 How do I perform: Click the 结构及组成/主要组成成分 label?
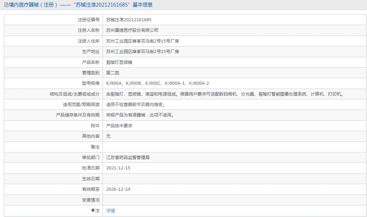(75, 94)
